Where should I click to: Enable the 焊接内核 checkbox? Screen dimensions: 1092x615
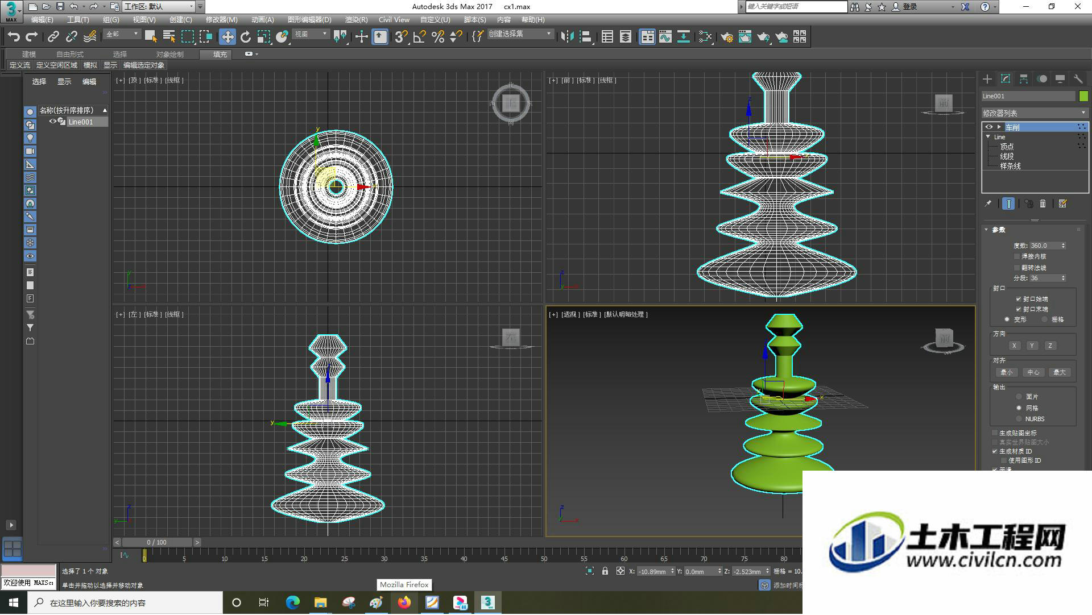click(x=1017, y=257)
